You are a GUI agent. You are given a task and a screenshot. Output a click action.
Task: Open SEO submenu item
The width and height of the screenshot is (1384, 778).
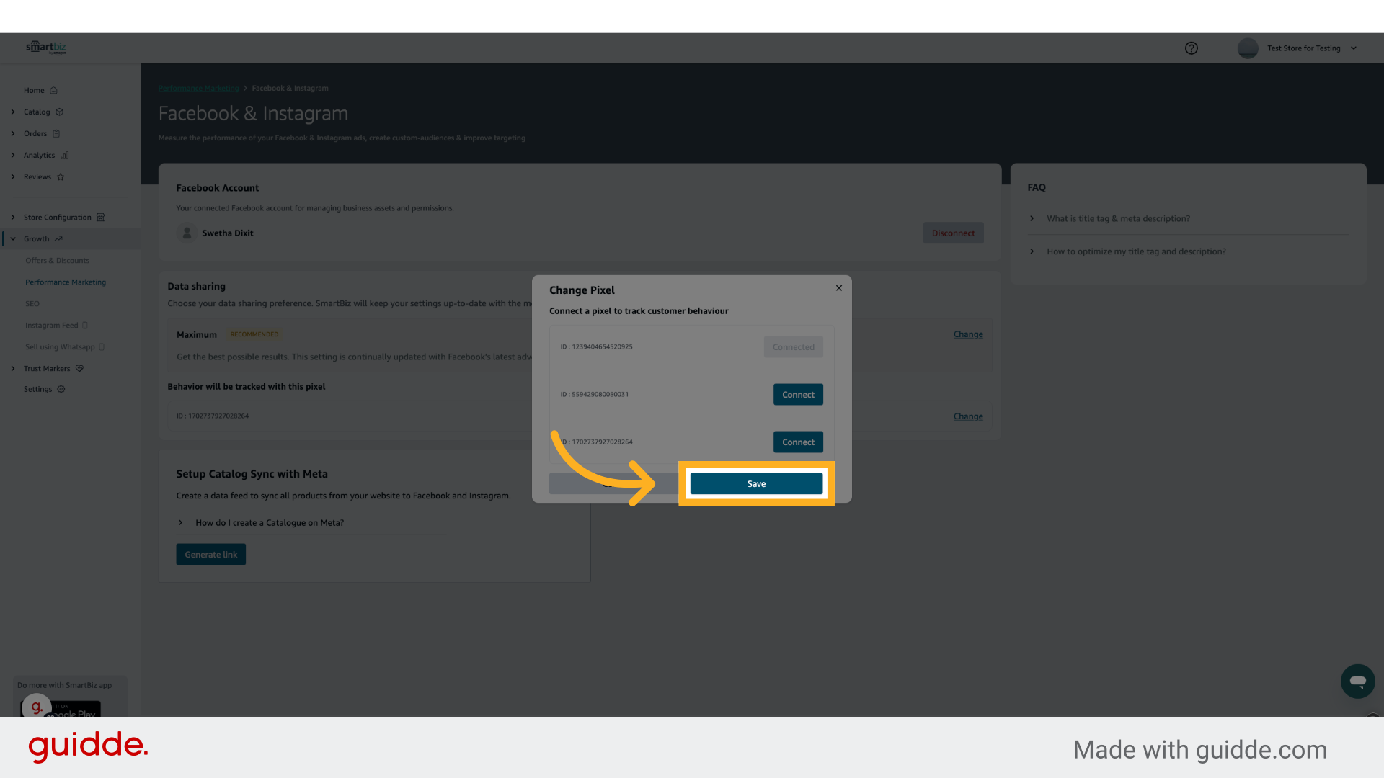click(x=32, y=304)
